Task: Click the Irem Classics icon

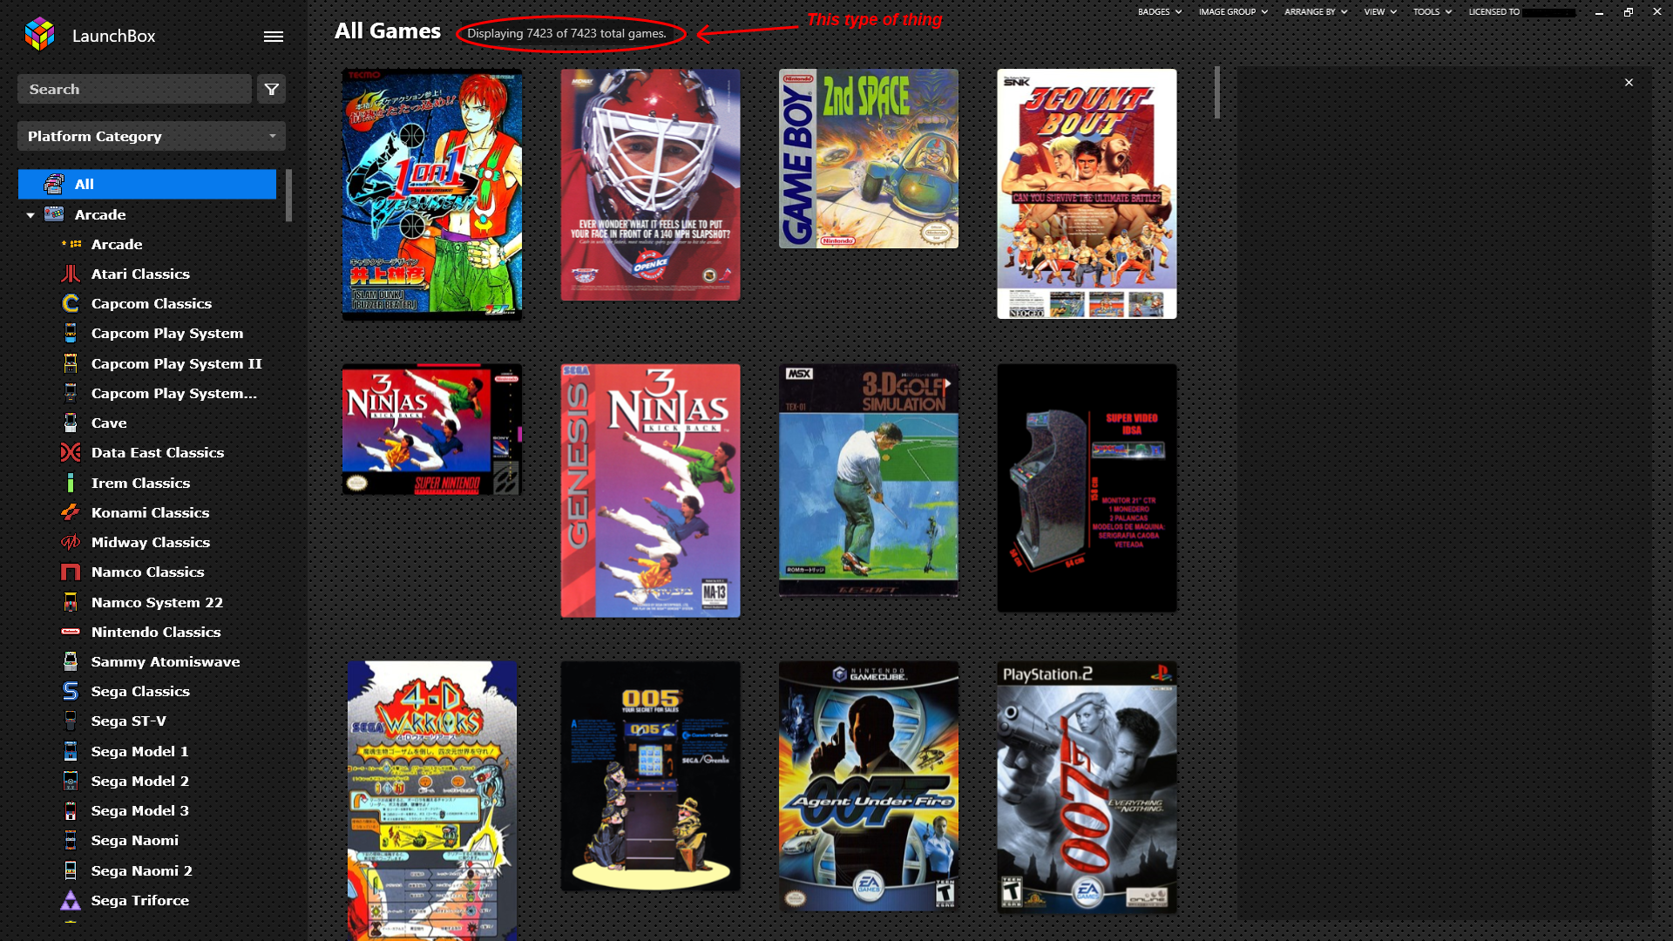Action: [x=71, y=483]
